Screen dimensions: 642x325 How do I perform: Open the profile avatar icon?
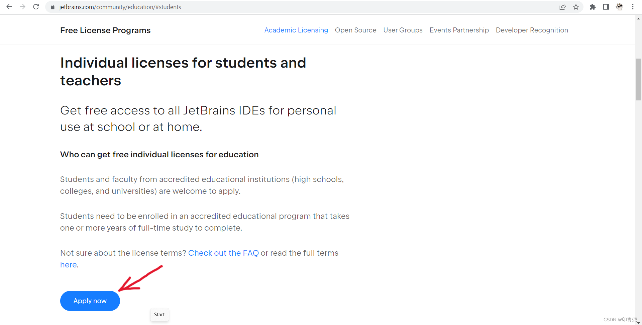tap(619, 7)
